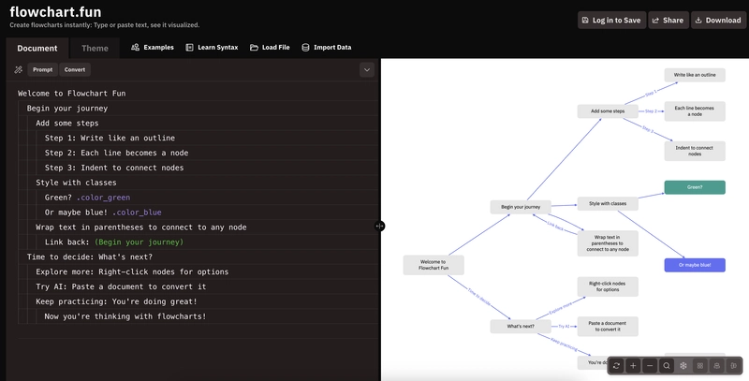Click the Import Data database icon
749x381 pixels.
click(306, 47)
